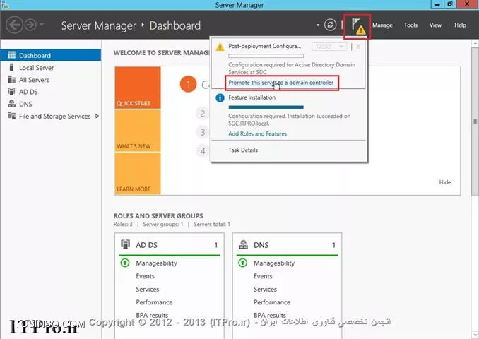The height and width of the screenshot is (339, 479).
Task: Click step 3 in the welcome list
Action: click(203, 132)
